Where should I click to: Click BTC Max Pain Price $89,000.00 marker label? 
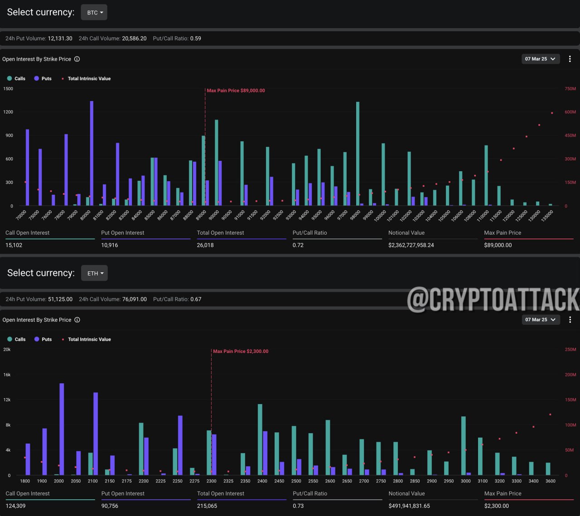236,91
